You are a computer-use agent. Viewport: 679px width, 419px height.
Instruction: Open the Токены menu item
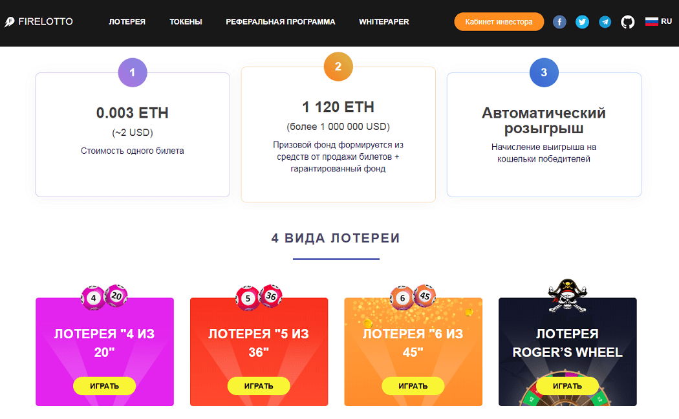(x=186, y=21)
